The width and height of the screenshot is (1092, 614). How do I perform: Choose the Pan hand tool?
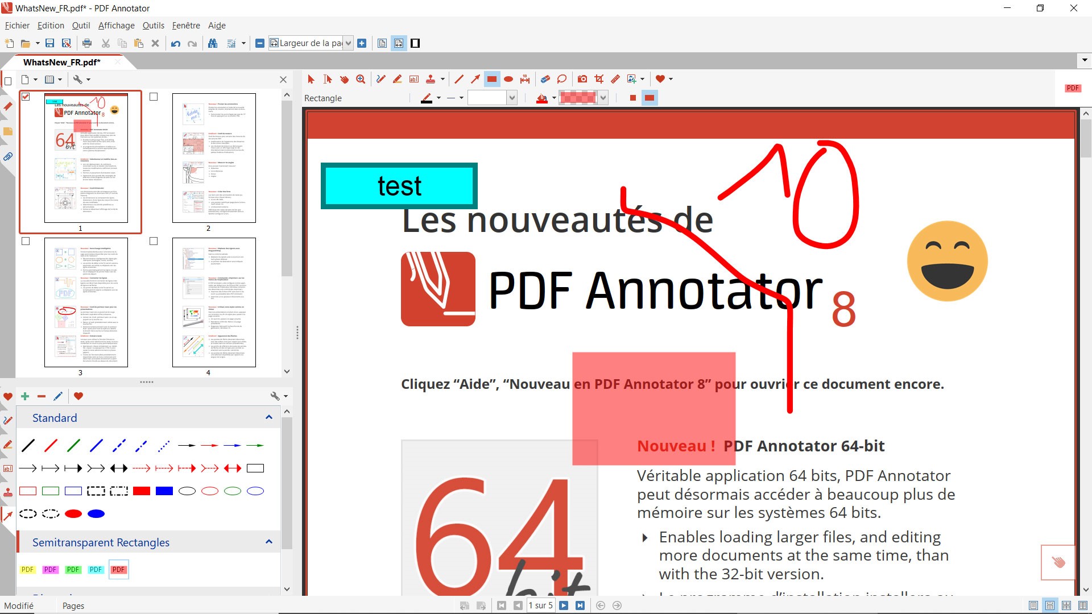click(344, 79)
